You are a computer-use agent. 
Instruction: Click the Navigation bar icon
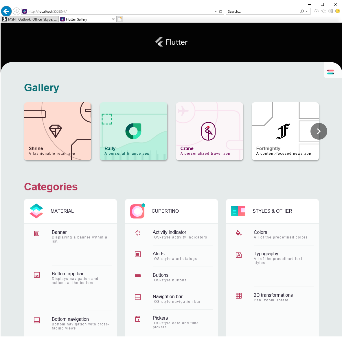pos(138,297)
